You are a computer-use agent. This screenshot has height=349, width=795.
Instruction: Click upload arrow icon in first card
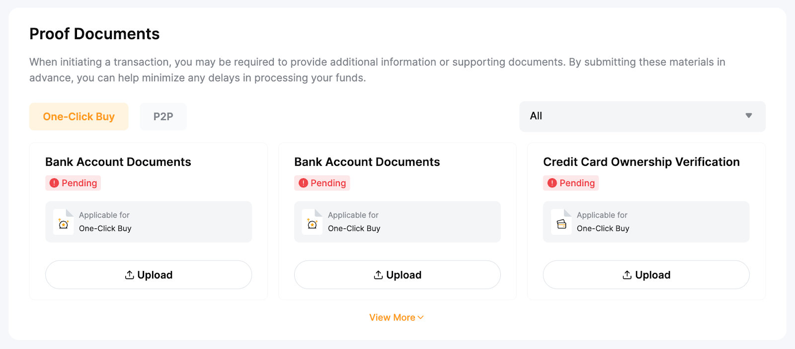[x=129, y=275]
